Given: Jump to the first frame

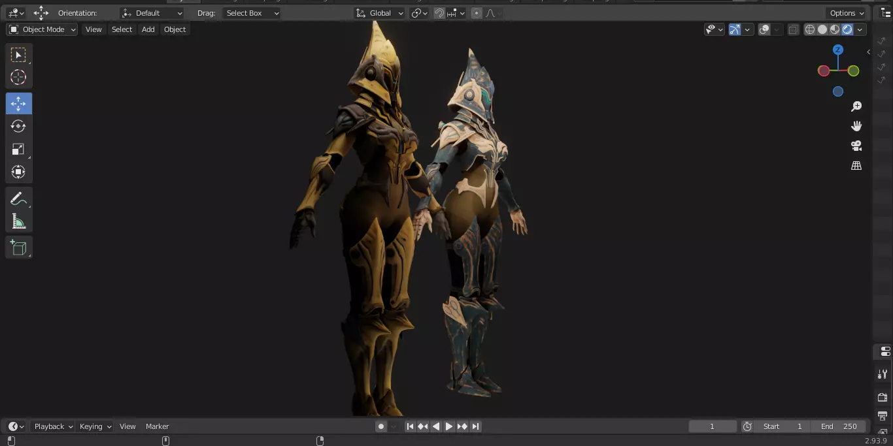Looking at the screenshot, I should tap(410, 426).
